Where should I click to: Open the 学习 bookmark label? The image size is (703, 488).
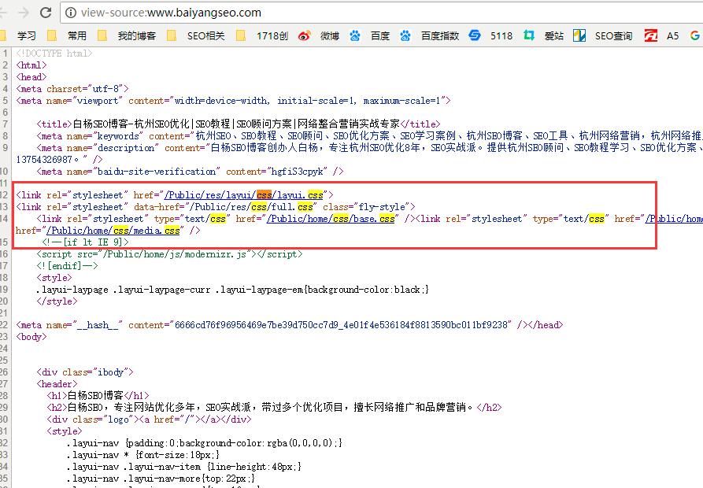[27, 36]
